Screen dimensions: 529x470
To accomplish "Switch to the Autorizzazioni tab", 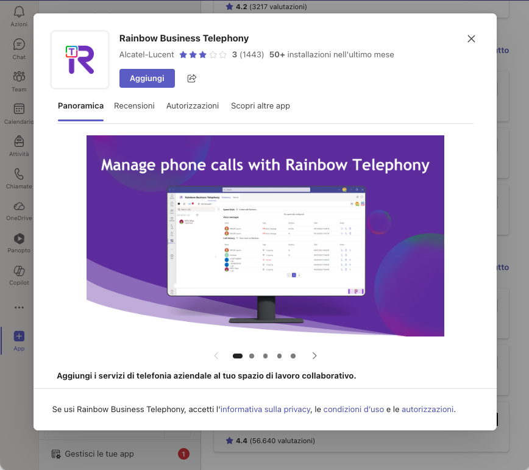I will point(193,105).
